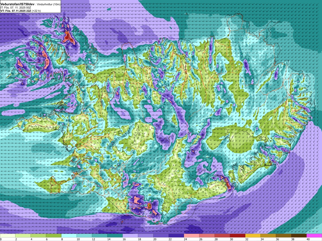
Task: Click the legend scale label "24"
Action: click(185, 239)
